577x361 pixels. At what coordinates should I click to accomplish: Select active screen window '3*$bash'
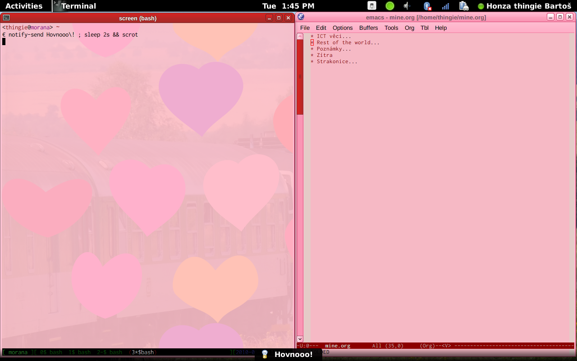143,352
